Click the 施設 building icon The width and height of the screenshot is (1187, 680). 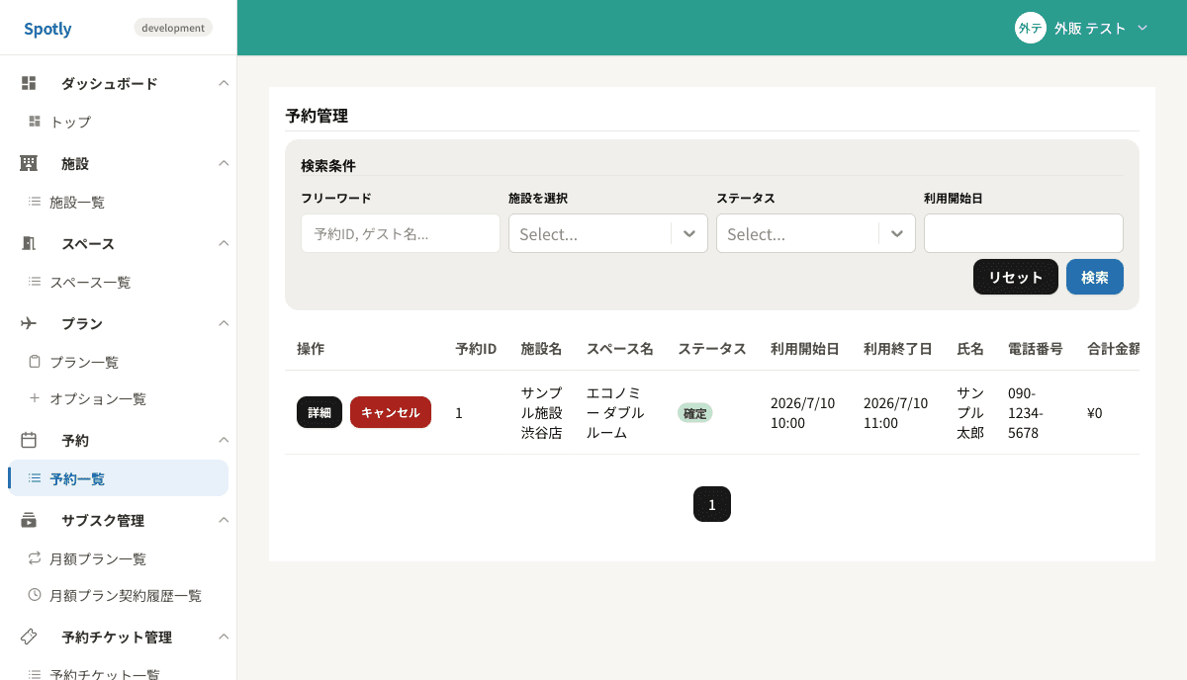coord(29,163)
